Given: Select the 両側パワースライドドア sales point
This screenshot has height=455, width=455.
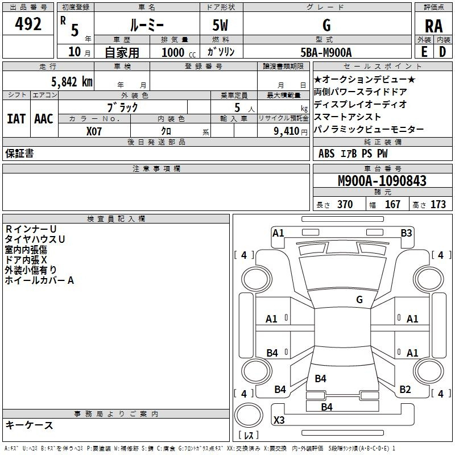Looking at the screenshot, I should point(360,92).
